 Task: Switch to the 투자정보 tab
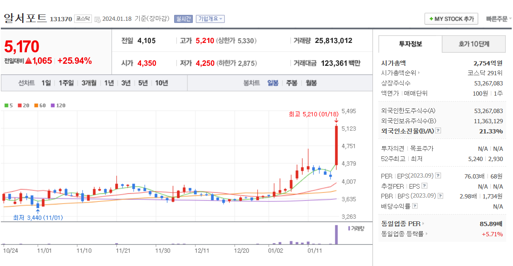pyautogui.click(x=410, y=44)
